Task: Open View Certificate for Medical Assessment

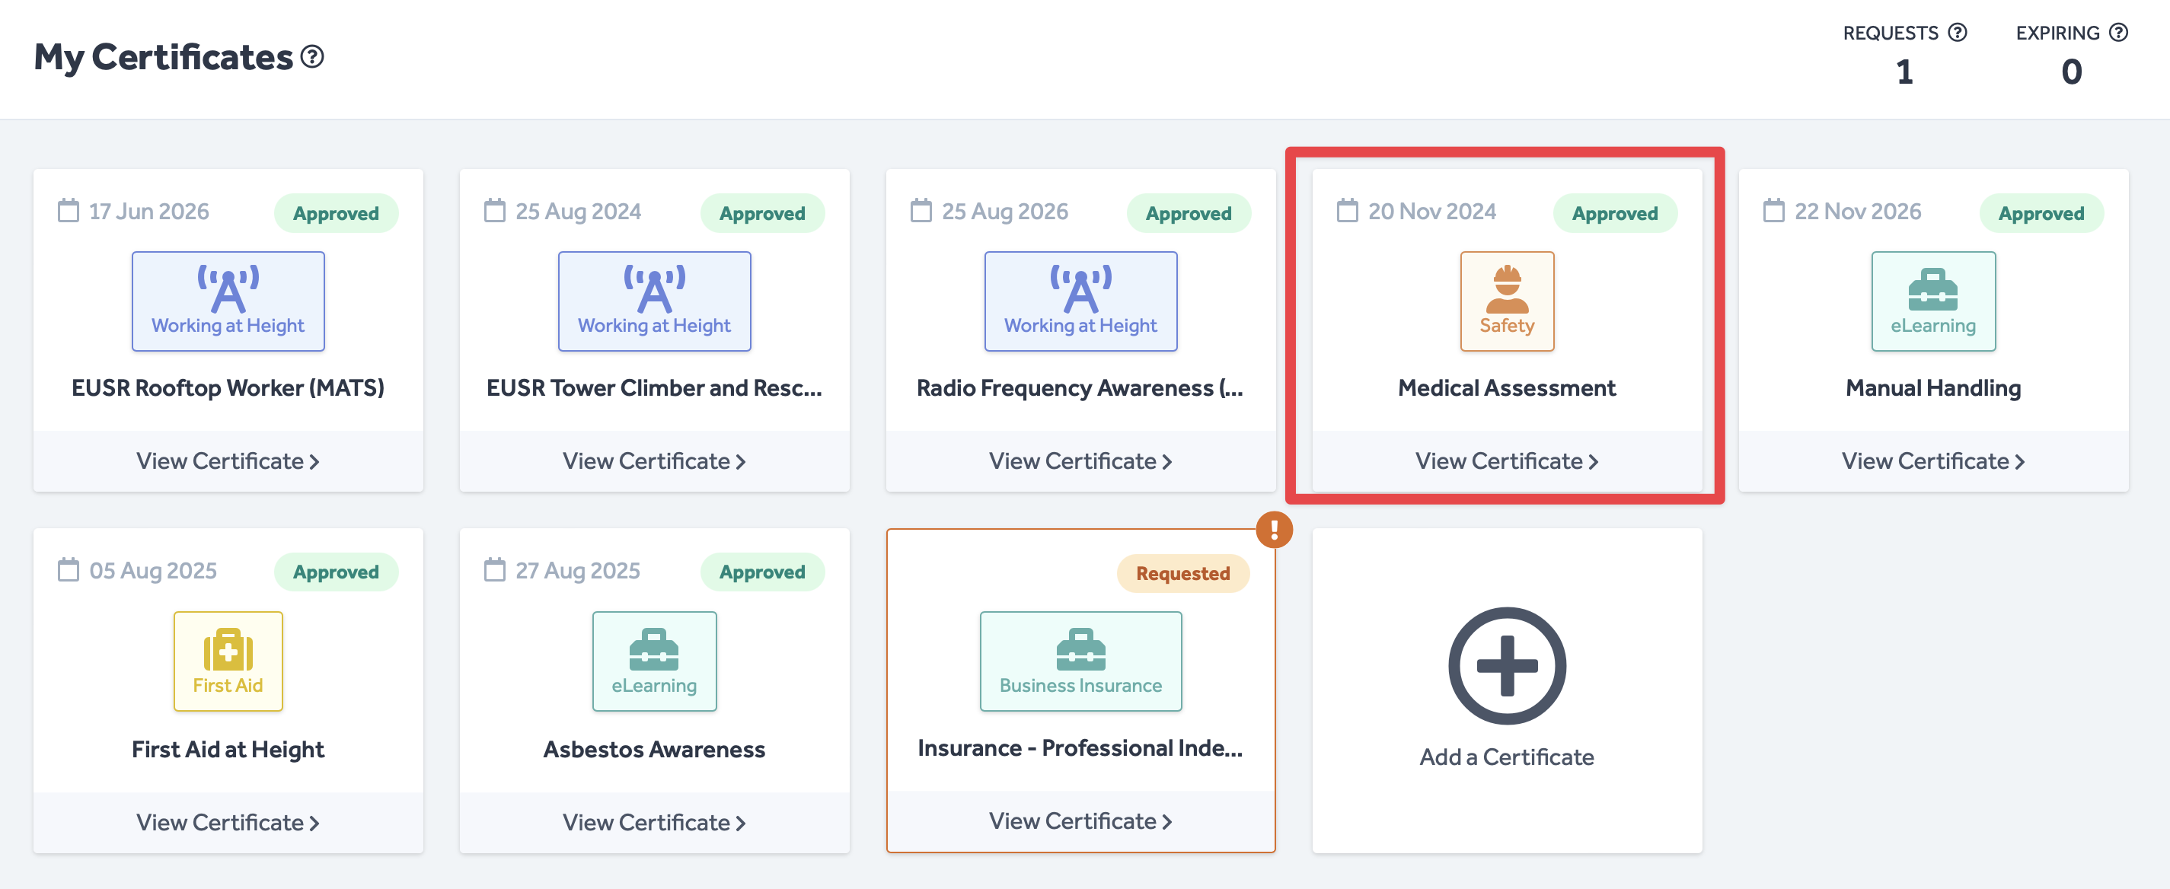Action: click(1506, 461)
